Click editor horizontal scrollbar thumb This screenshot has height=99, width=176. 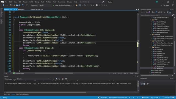54,73
